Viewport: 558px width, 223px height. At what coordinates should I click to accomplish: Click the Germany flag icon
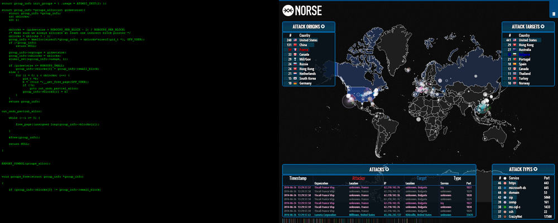point(295,83)
